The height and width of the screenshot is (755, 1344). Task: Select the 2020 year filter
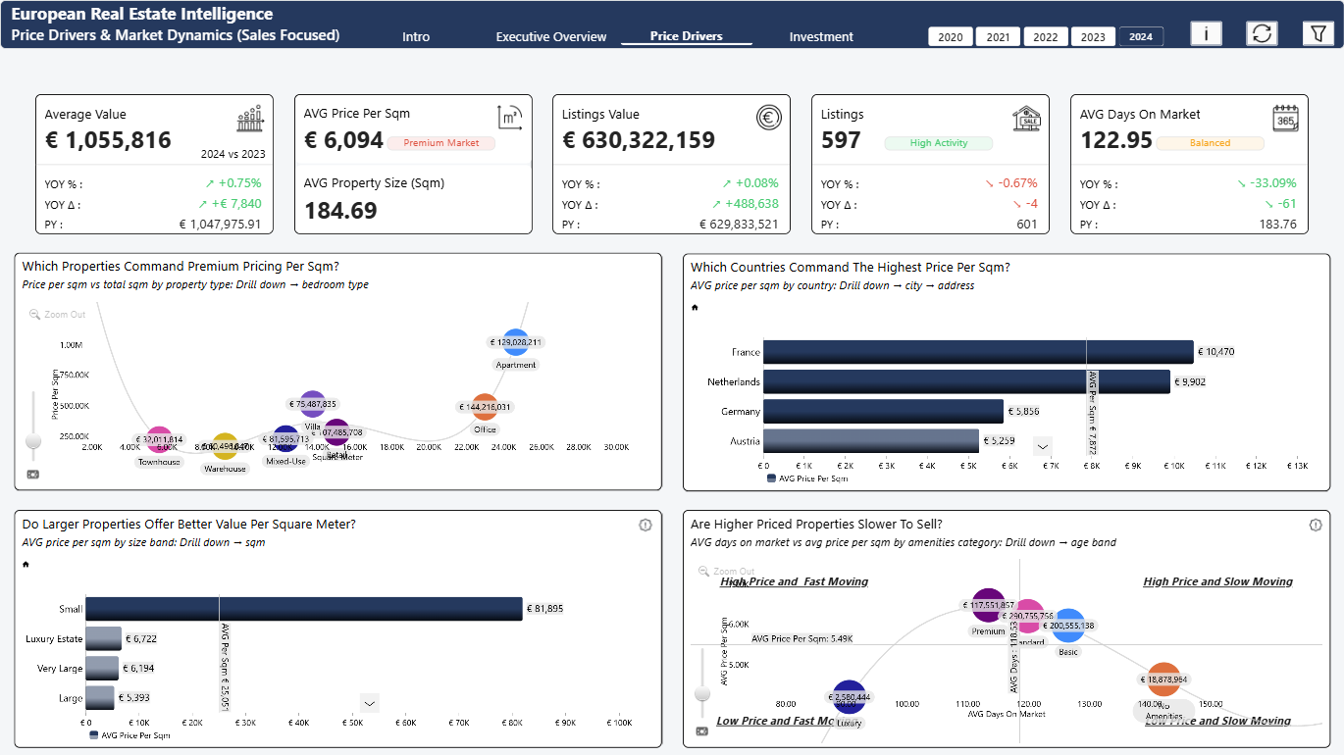tap(950, 37)
